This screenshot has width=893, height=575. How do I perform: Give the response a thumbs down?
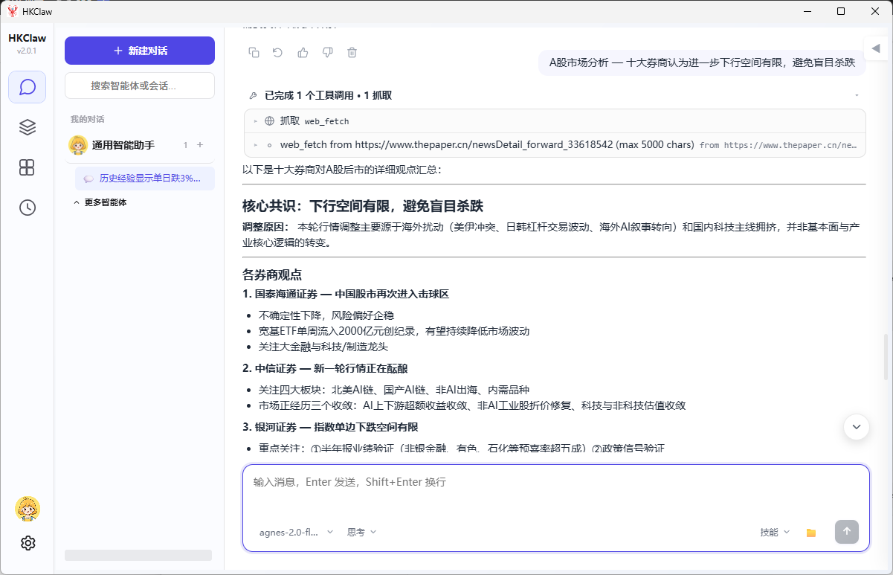pyautogui.click(x=327, y=52)
